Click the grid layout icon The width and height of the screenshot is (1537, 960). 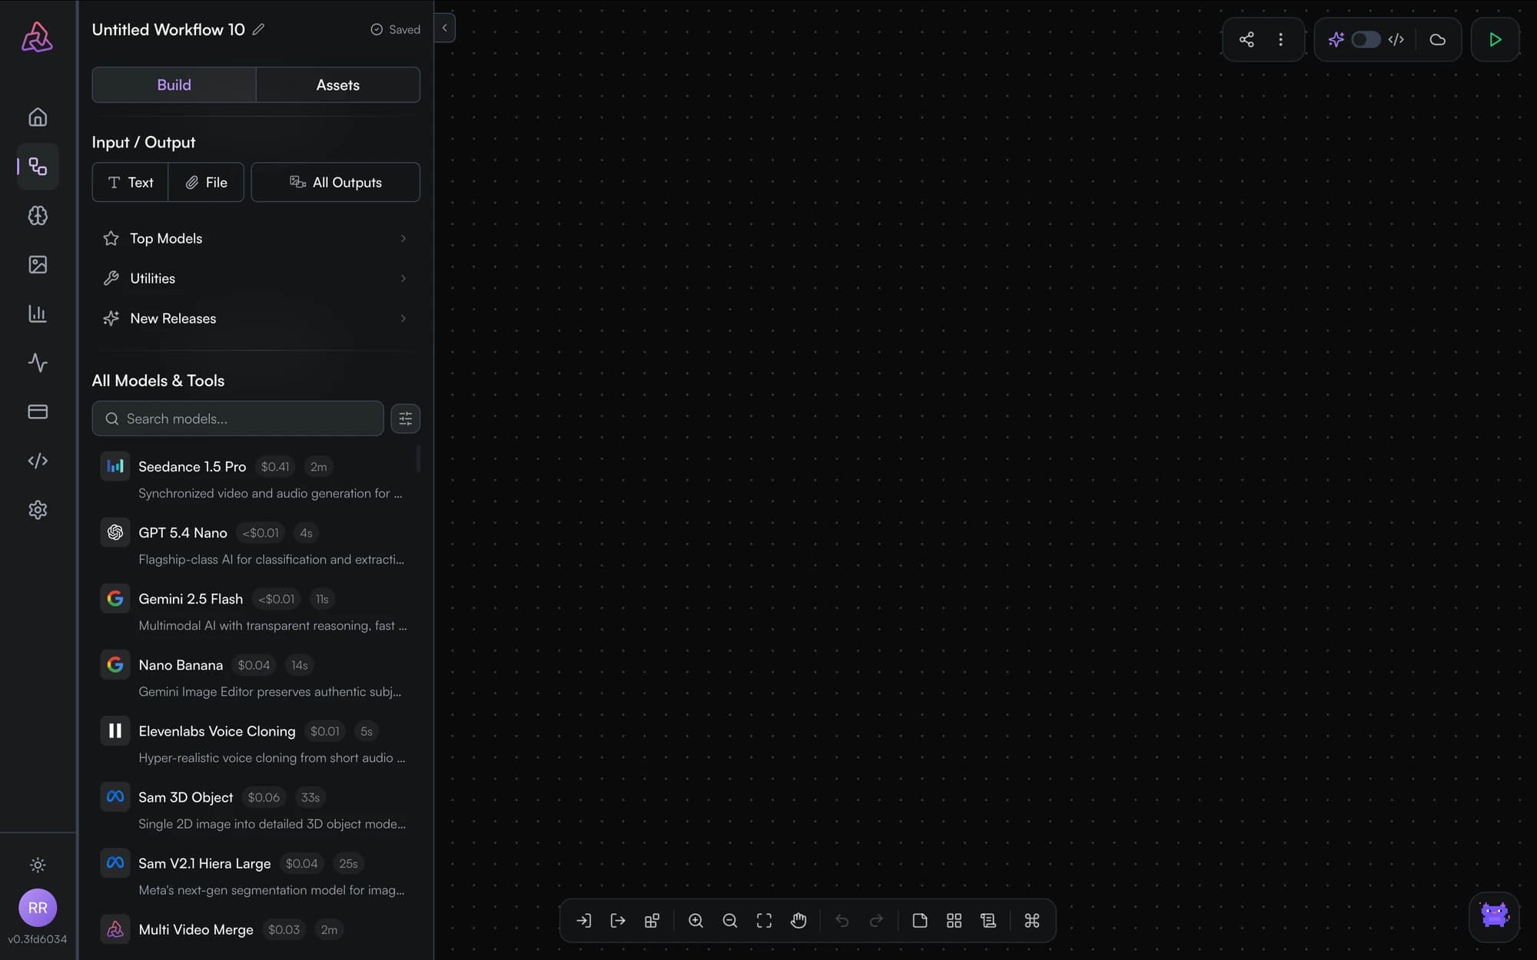click(x=954, y=920)
